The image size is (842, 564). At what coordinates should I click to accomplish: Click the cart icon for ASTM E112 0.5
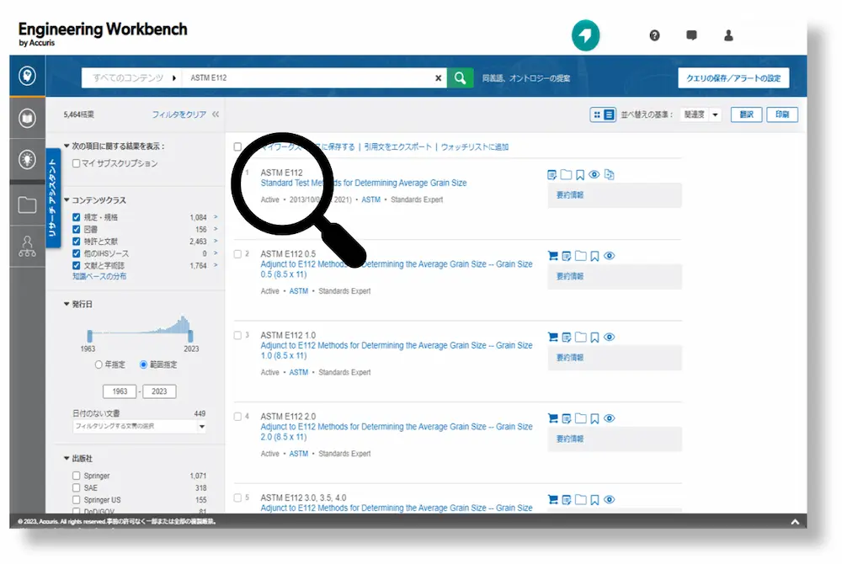[552, 256]
